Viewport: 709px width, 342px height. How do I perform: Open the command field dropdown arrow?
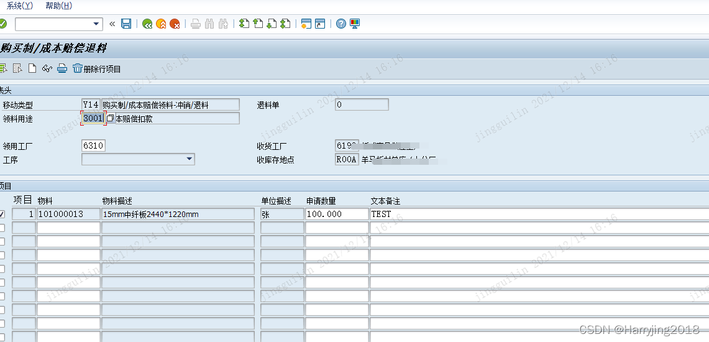[x=96, y=24]
